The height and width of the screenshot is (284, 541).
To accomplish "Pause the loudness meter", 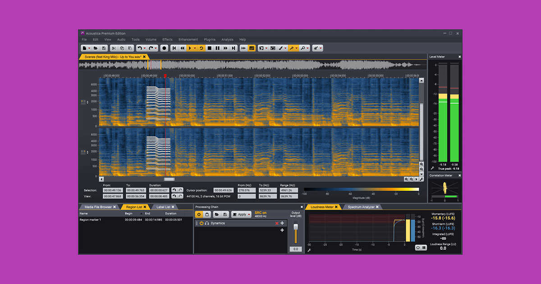I will pyautogui.click(x=423, y=247).
